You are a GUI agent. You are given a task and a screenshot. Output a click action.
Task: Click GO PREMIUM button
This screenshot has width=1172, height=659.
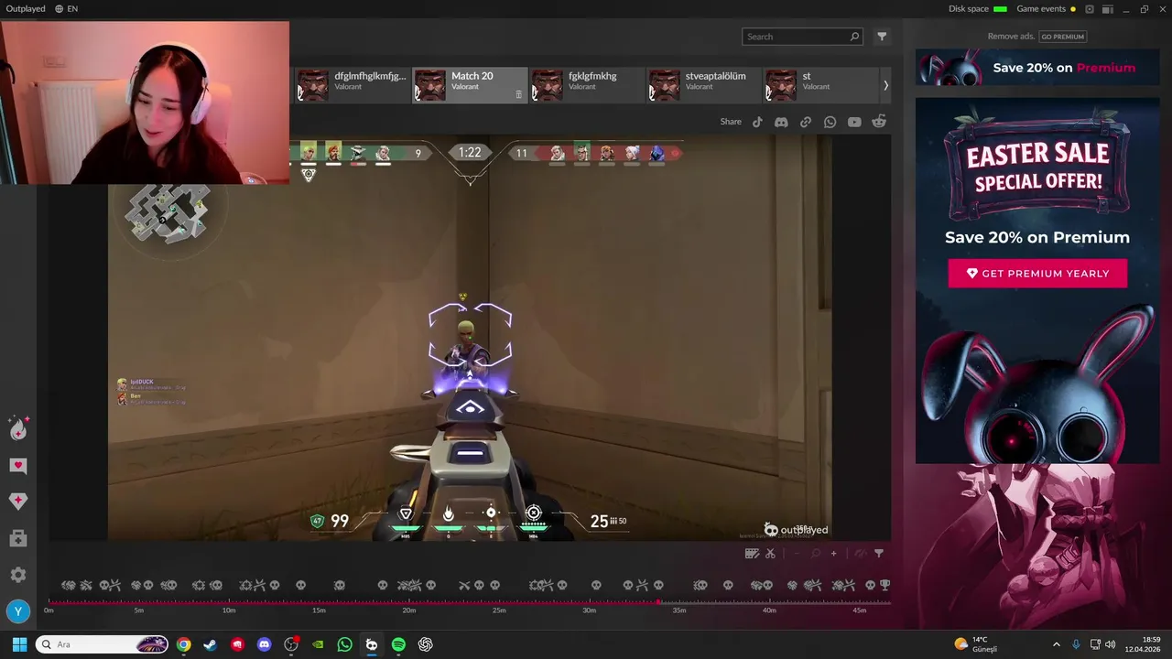[x=1062, y=37]
